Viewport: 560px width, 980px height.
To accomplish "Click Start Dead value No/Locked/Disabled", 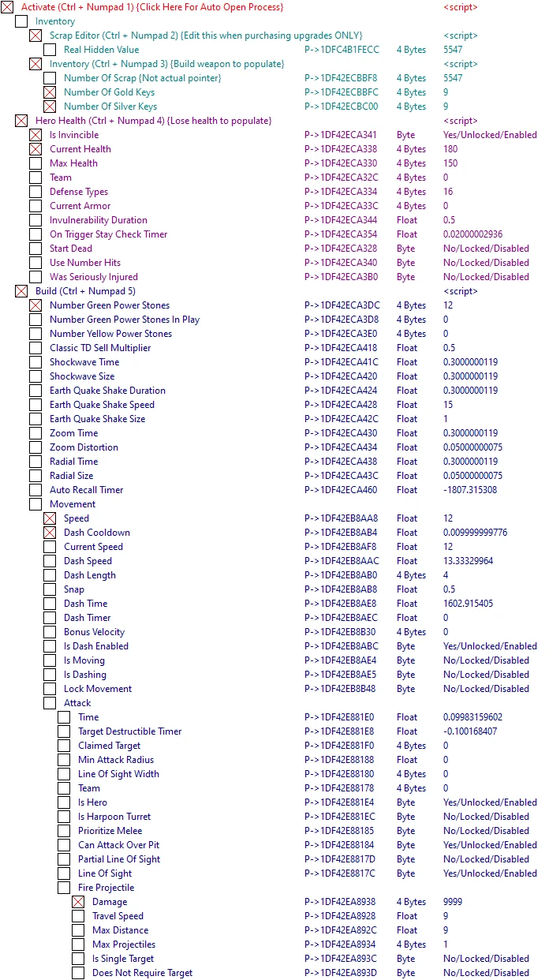I will pyautogui.click(x=486, y=249).
